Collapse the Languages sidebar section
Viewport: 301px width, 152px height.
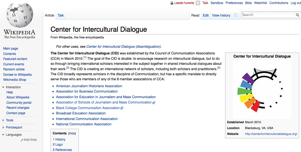click(3, 135)
